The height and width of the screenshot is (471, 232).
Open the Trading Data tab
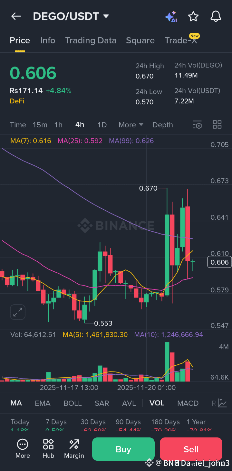pos(91,40)
